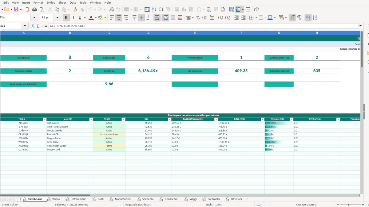
Task: Open the Format menu
Action: click(38, 2)
